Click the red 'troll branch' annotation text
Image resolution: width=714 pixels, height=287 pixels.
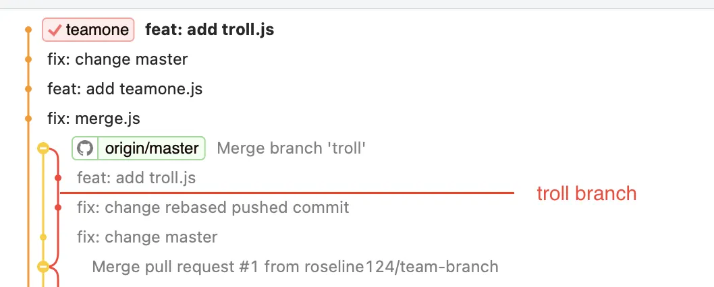click(x=586, y=194)
